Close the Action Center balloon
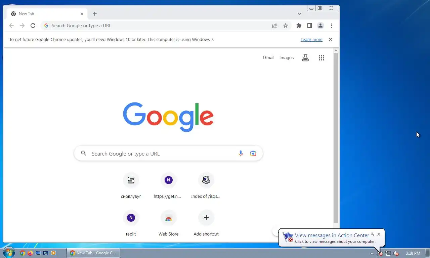Screen dimensions: 430x258 (379, 234)
